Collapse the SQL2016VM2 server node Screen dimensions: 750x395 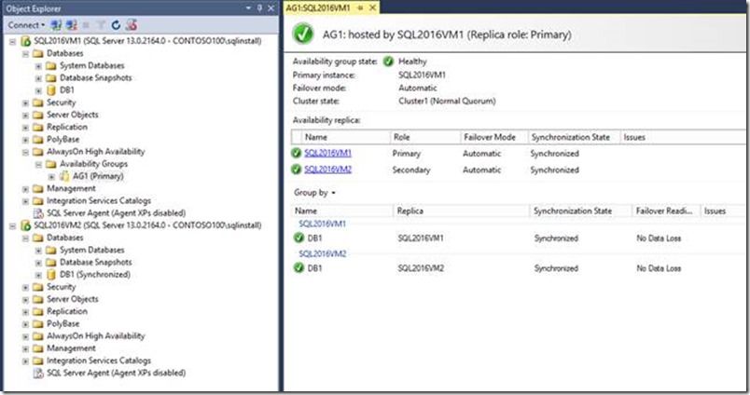[13, 226]
